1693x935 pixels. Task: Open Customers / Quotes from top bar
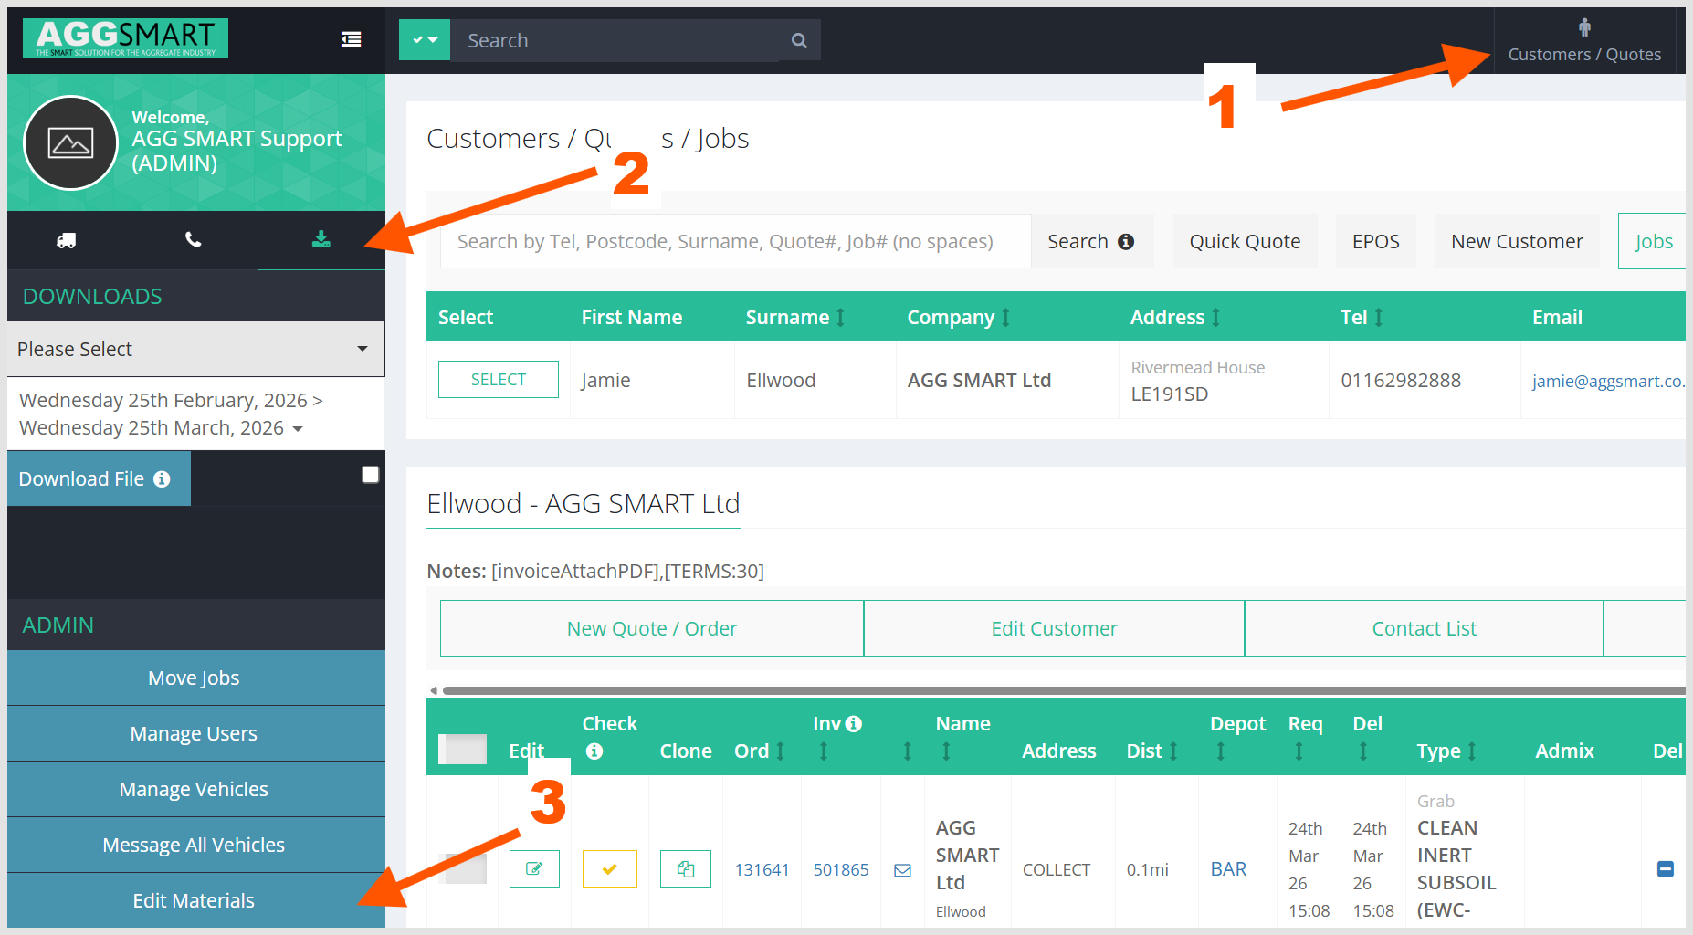click(1584, 41)
